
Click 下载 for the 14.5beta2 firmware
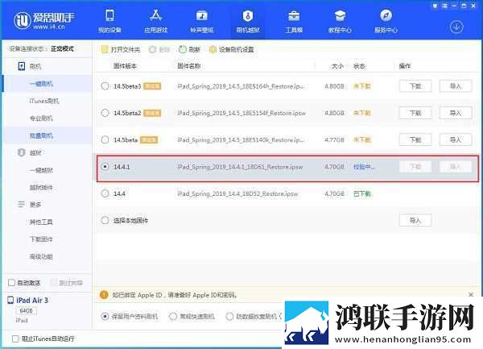pos(415,113)
